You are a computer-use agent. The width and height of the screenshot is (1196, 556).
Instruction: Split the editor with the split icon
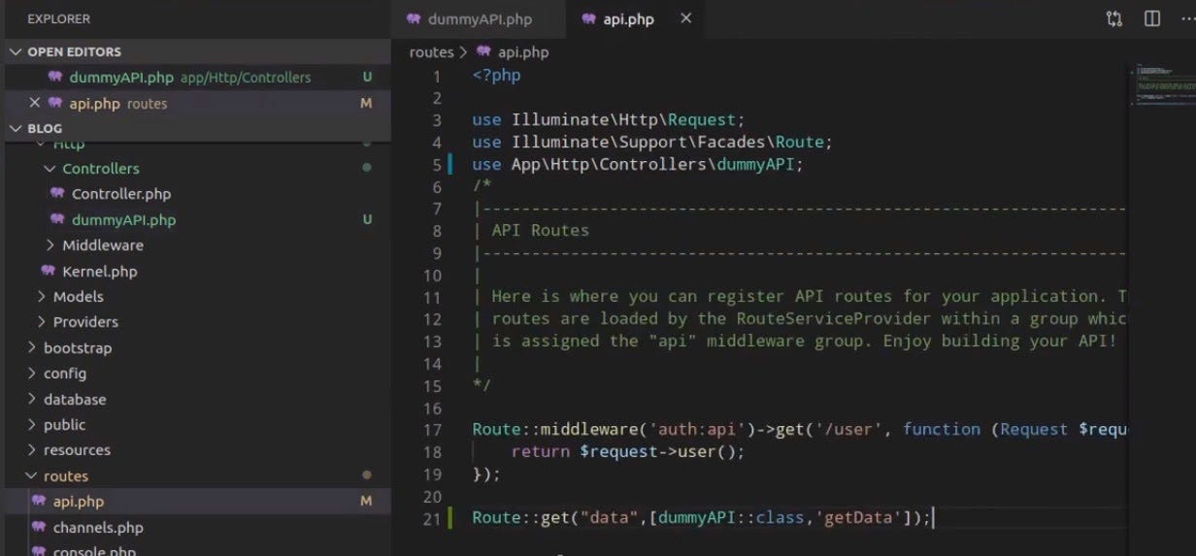tap(1152, 18)
